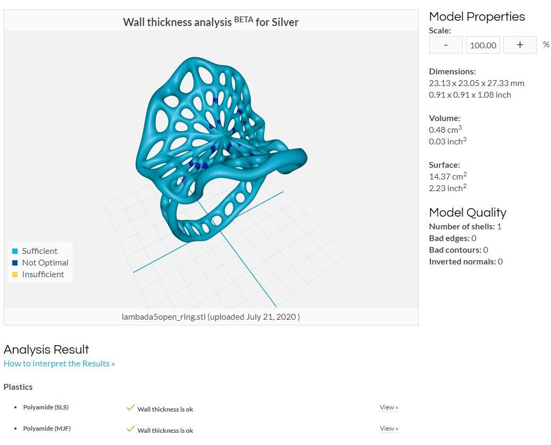Select the Polyamide (SLS) material label
This screenshot has width=551, height=445.
point(46,407)
